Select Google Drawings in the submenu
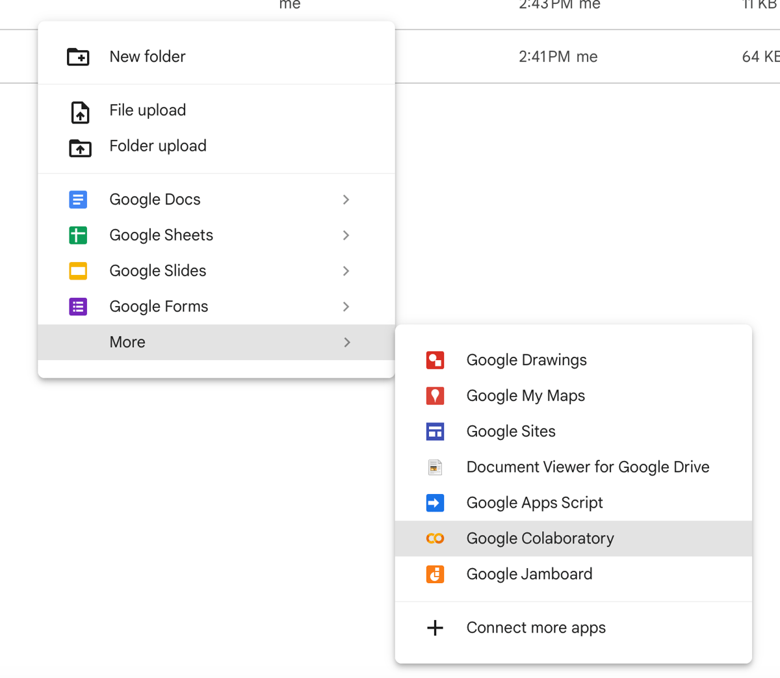Viewport: 780px width, 678px height. (573, 360)
